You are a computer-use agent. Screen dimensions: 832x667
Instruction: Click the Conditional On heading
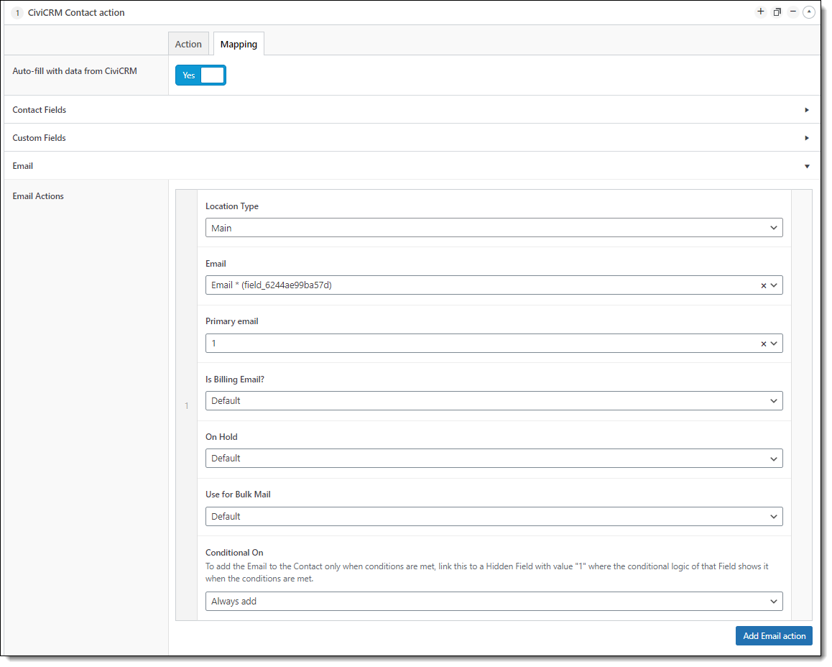coord(234,553)
